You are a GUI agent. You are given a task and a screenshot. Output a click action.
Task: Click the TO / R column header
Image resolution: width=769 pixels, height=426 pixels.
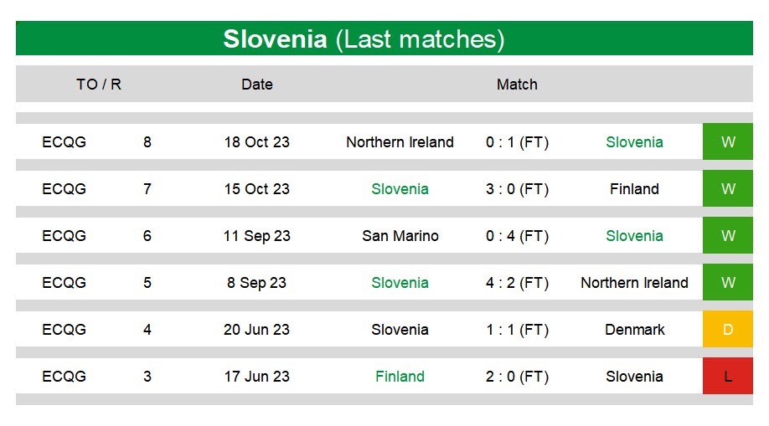(x=99, y=85)
